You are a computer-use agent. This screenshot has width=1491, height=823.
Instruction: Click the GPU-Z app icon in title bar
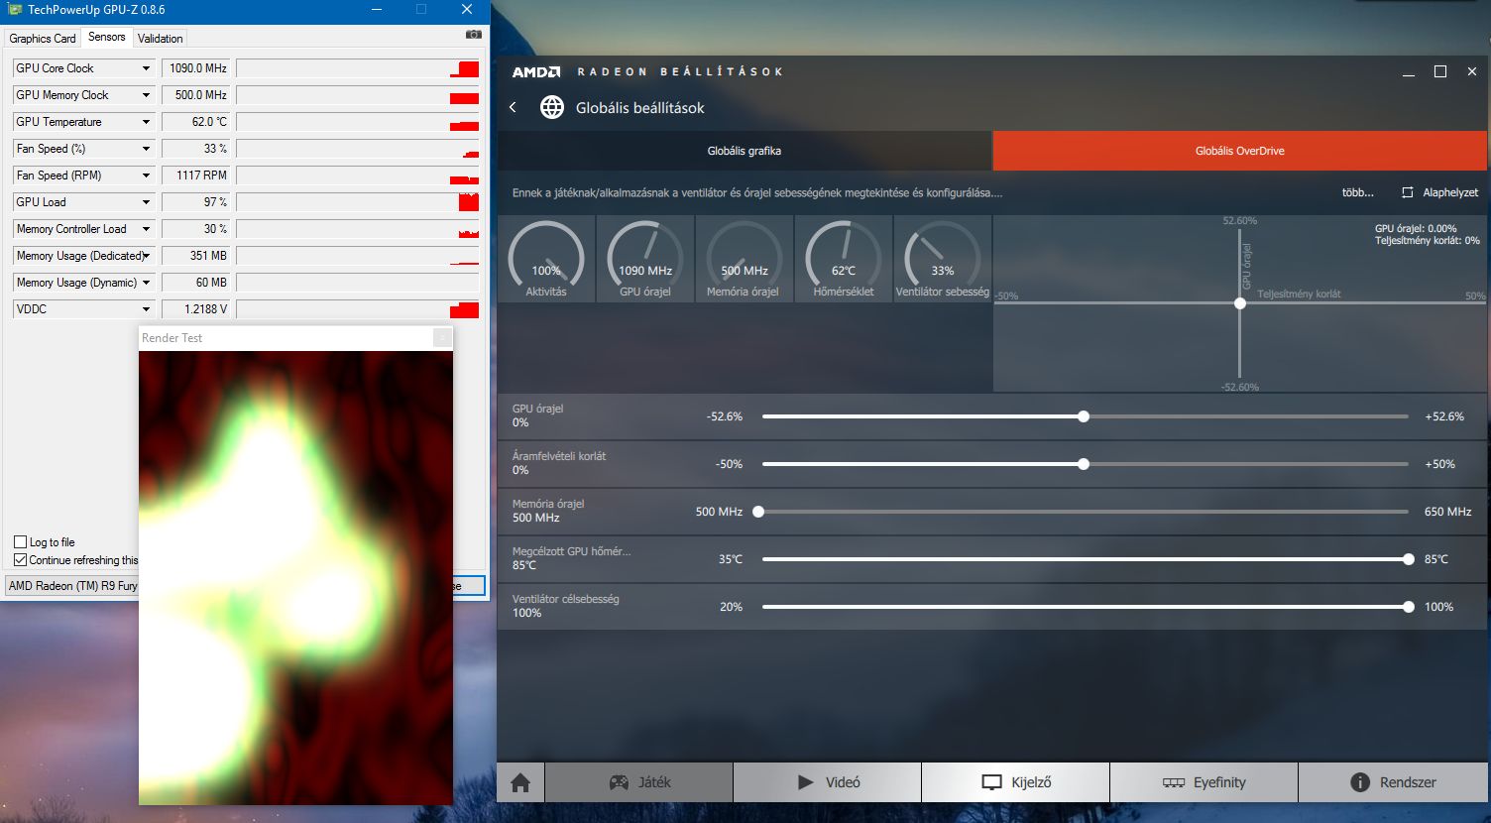(15, 10)
